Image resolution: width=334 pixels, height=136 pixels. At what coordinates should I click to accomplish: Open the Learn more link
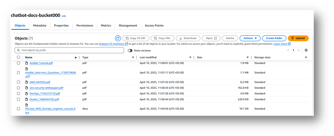coord(282,44)
